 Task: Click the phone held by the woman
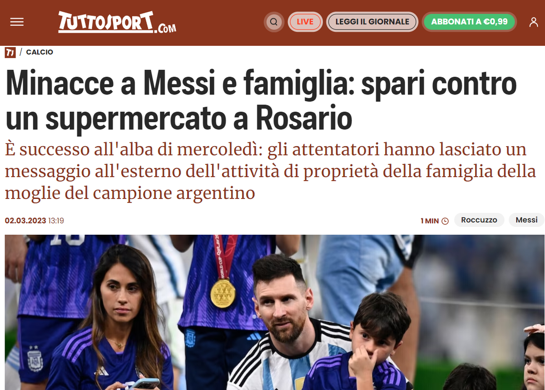[145, 384]
